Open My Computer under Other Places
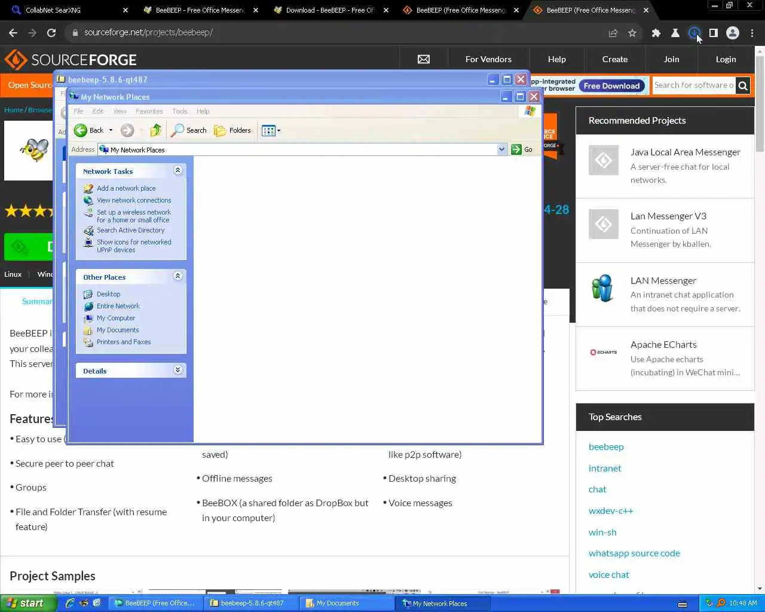The image size is (765, 612). pos(116,318)
